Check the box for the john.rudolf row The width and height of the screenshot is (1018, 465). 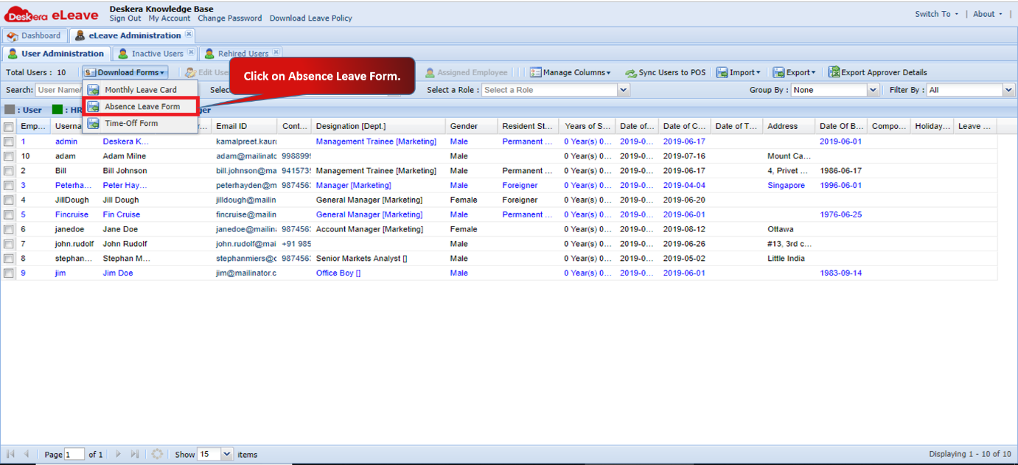coord(9,244)
